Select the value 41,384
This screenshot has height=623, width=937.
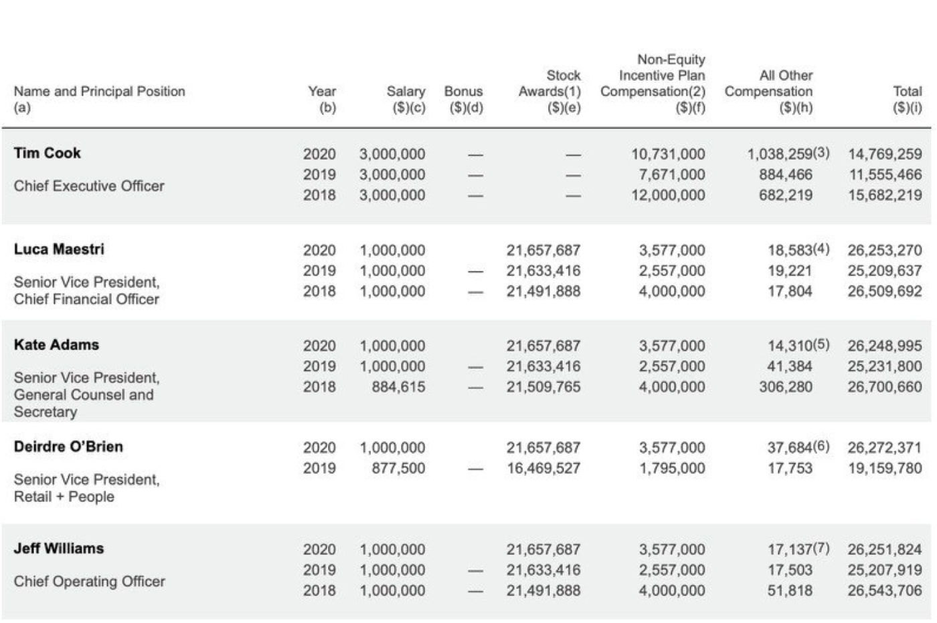click(790, 366)
